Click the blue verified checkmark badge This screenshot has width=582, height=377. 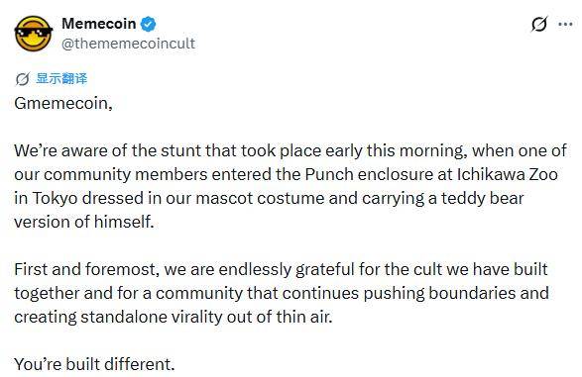[149, 25]
